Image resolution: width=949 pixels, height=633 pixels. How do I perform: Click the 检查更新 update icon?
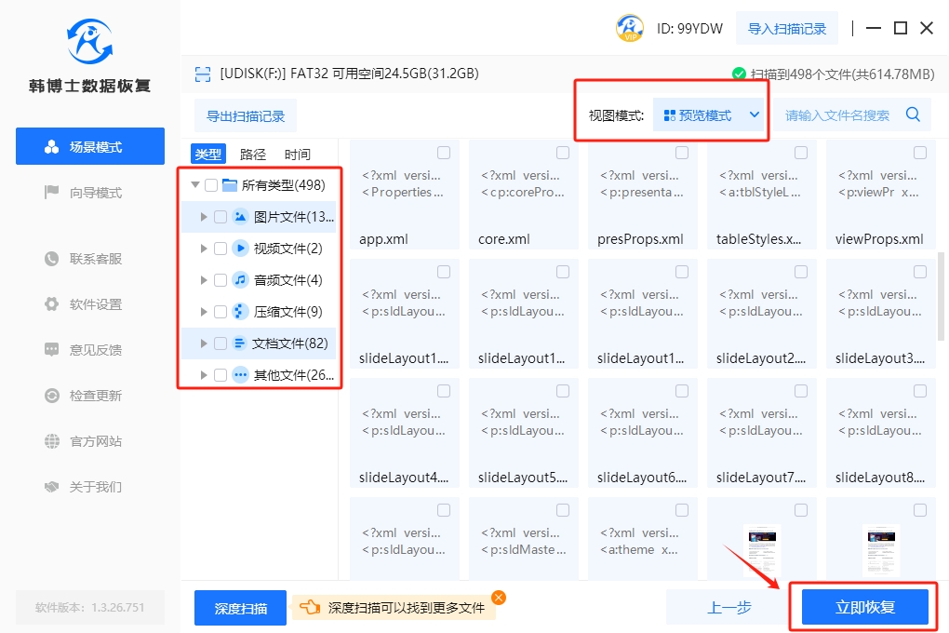point(52,396)
